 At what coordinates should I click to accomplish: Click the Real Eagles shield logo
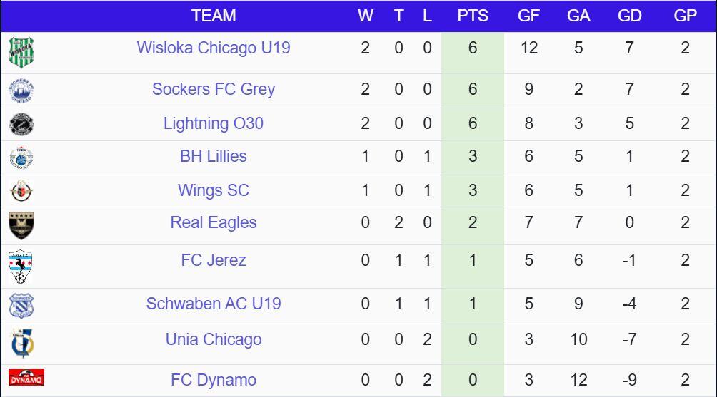[x=21, y=225]
